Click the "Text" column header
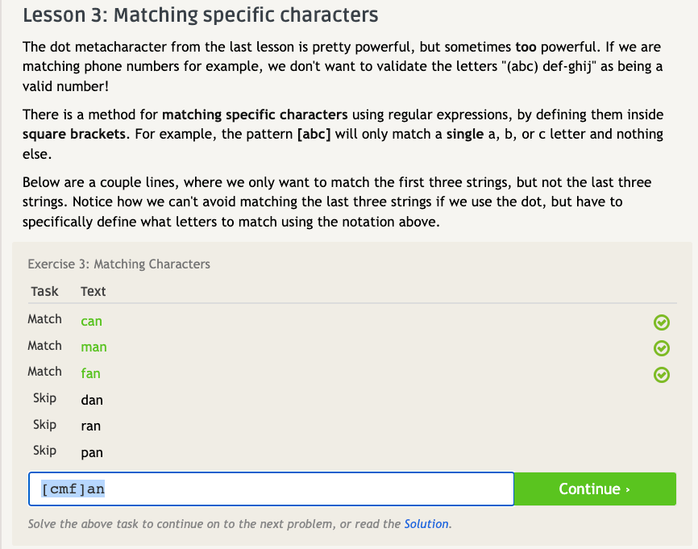The width and height of the screenshot is (698, 549). pyautogui.click(x=93, y=291)
